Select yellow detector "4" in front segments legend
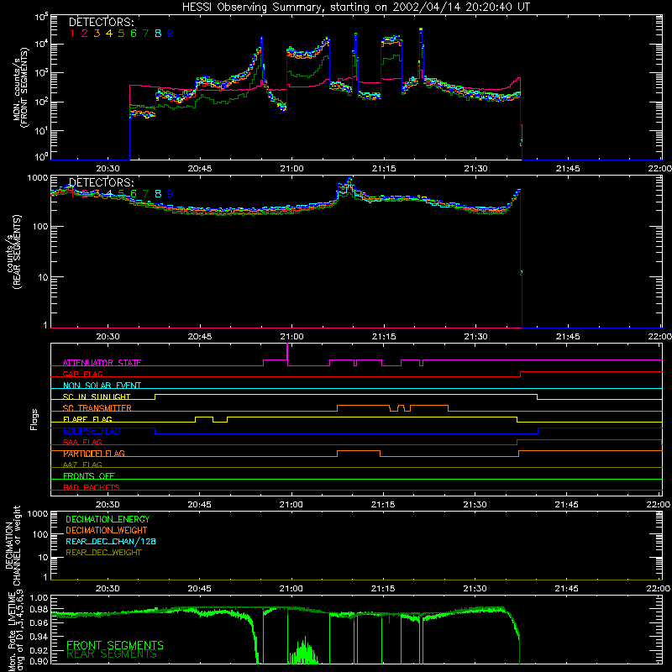 pyautogui.click(x=109, y=34)
